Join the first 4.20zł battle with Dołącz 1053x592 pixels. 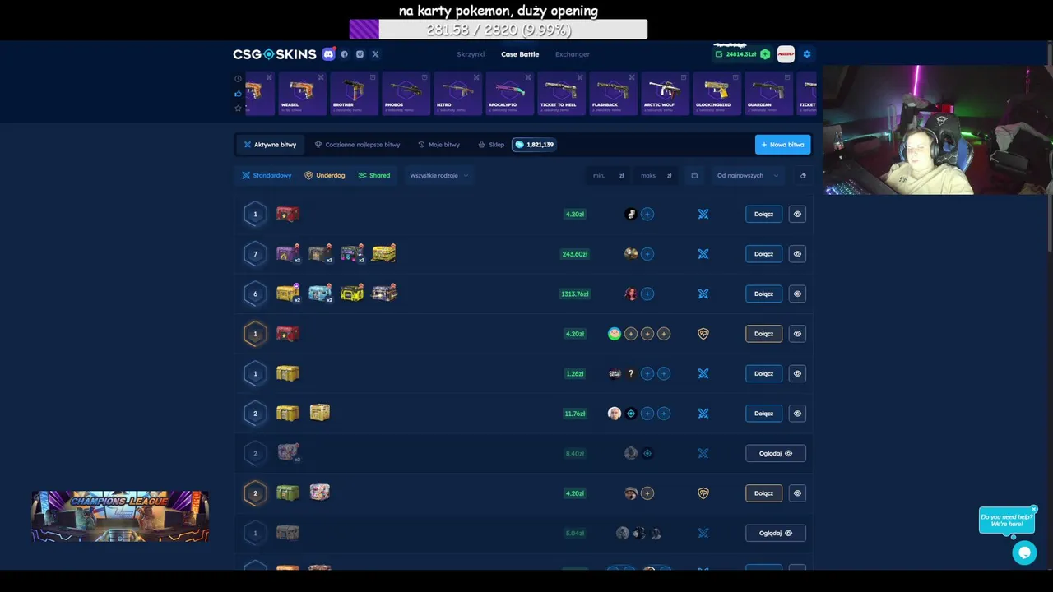click(763, 214)
